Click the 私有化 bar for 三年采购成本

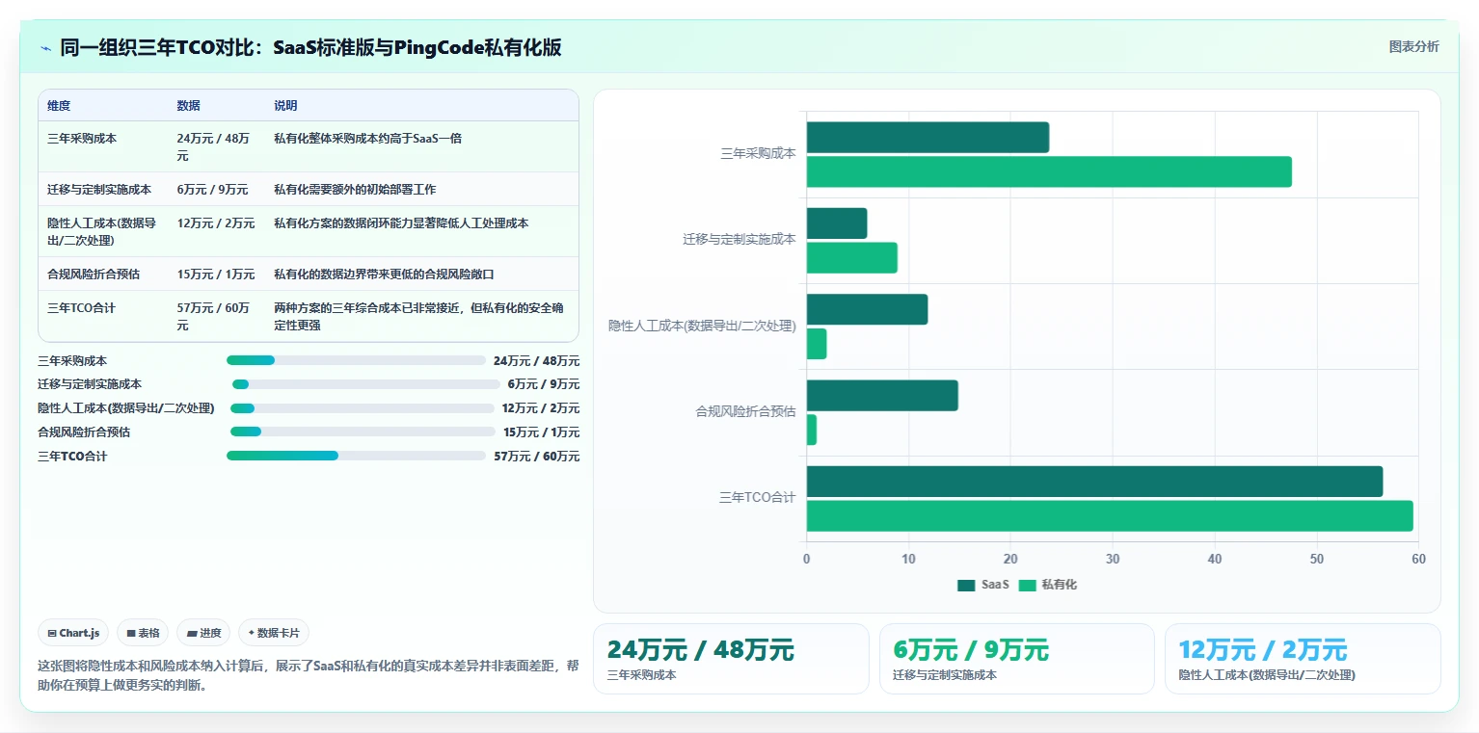point(1049,171)
